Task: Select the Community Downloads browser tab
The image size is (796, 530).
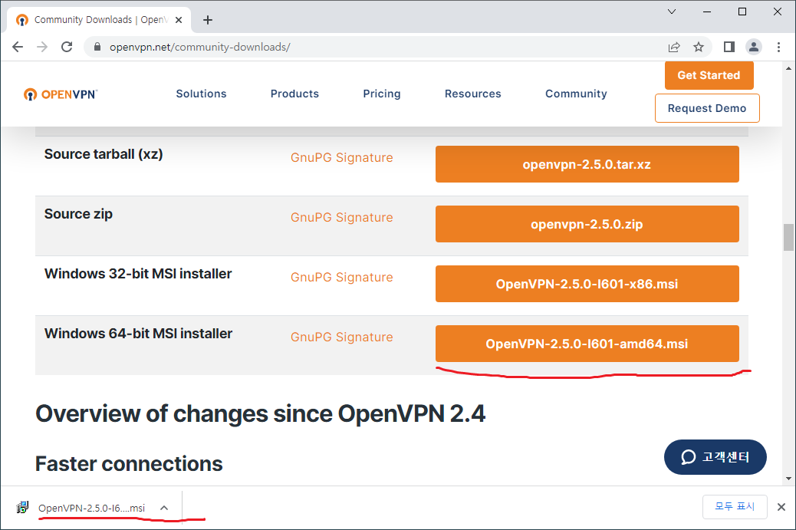Action: coord(99,20)
